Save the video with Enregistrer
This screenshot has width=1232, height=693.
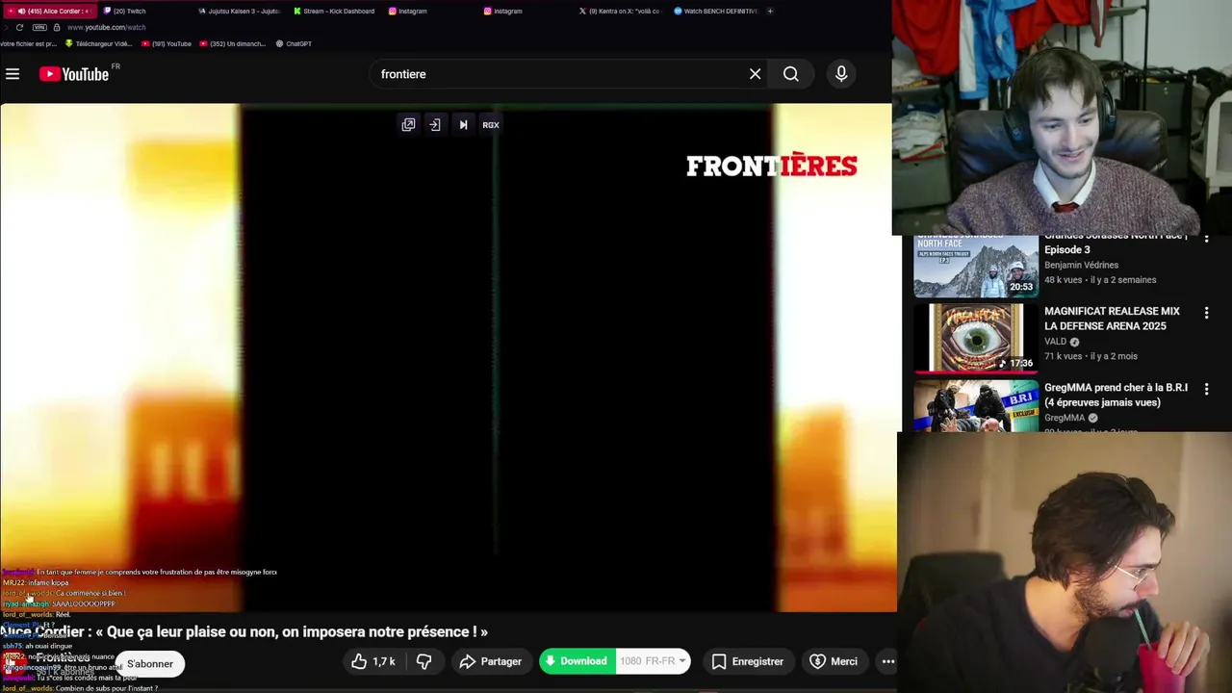click(x=747, y=661)
